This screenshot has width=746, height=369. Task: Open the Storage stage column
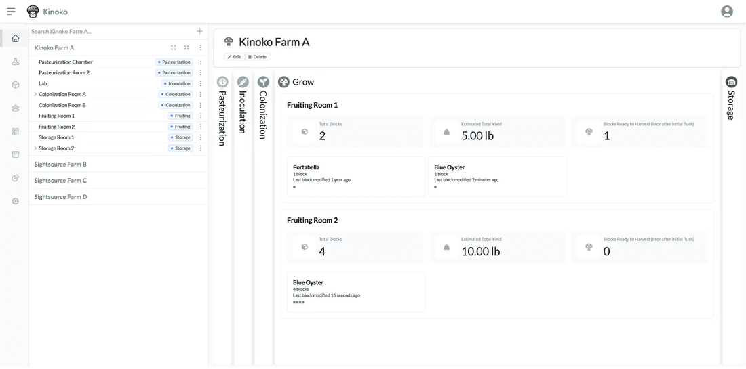[731, 99]
